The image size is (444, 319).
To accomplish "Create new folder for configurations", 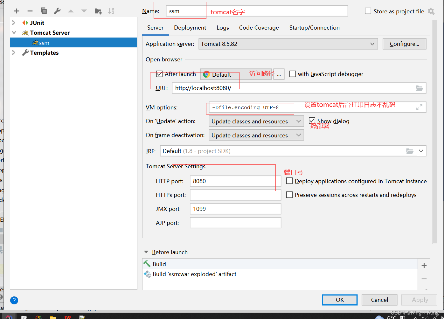I will (98, 11).
